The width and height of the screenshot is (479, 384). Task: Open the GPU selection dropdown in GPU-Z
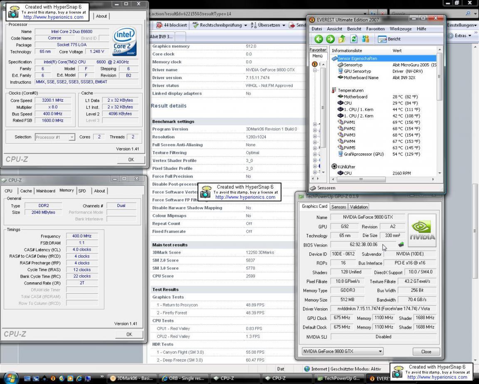343,351
